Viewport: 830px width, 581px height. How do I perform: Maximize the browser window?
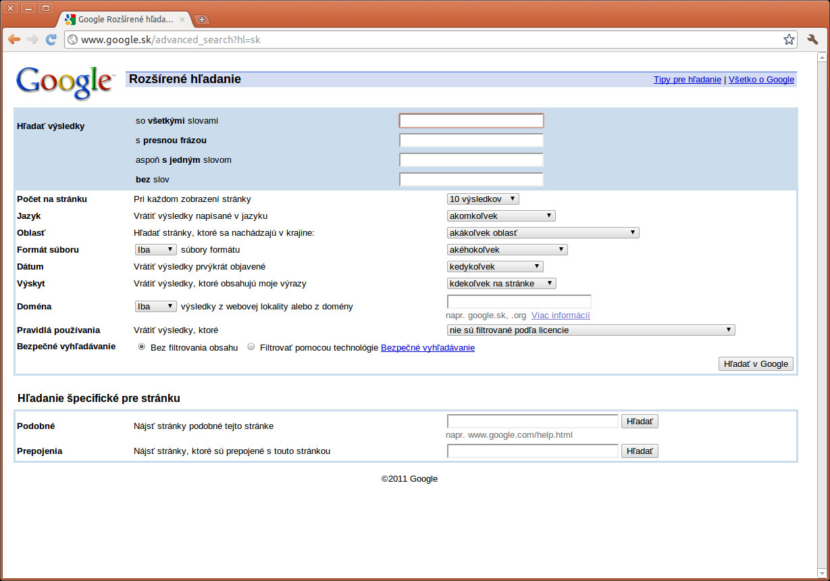coord(45,8)
